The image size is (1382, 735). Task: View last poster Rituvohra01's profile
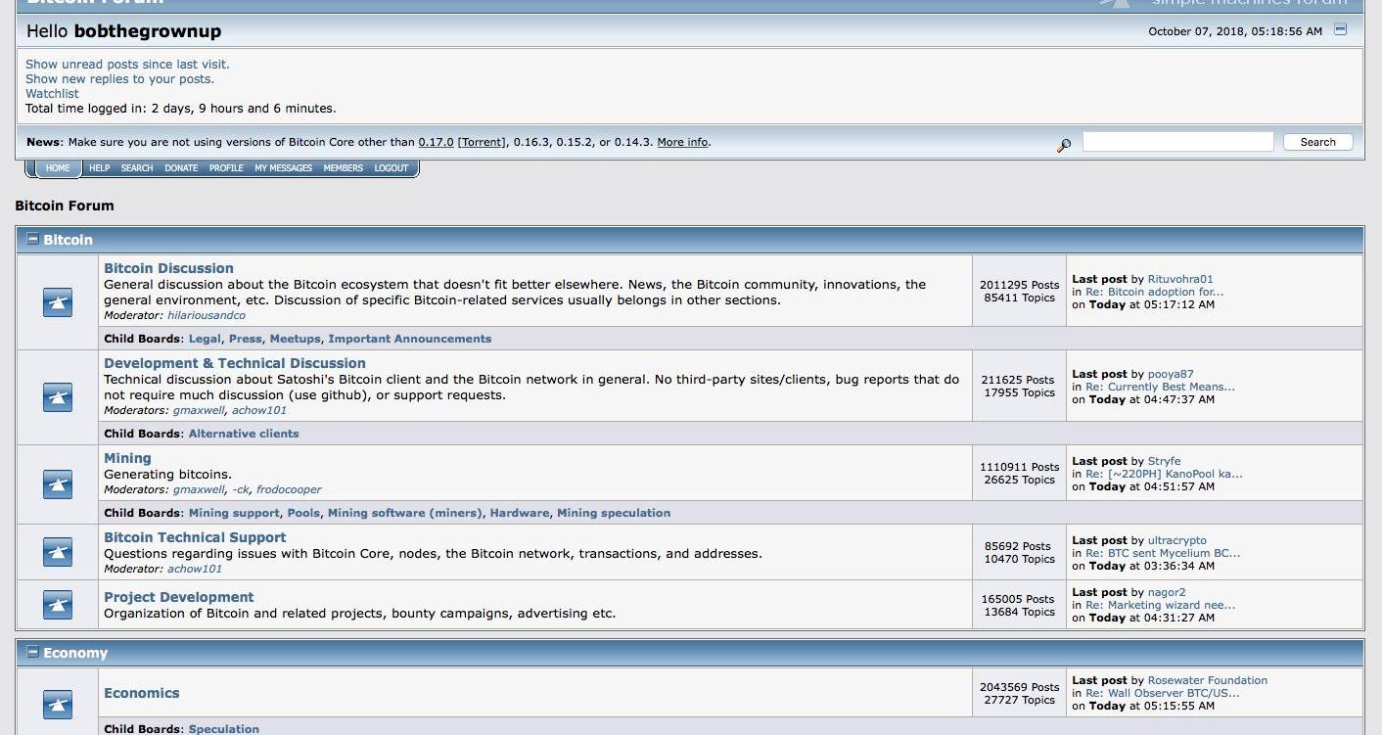pos(1180,279)
